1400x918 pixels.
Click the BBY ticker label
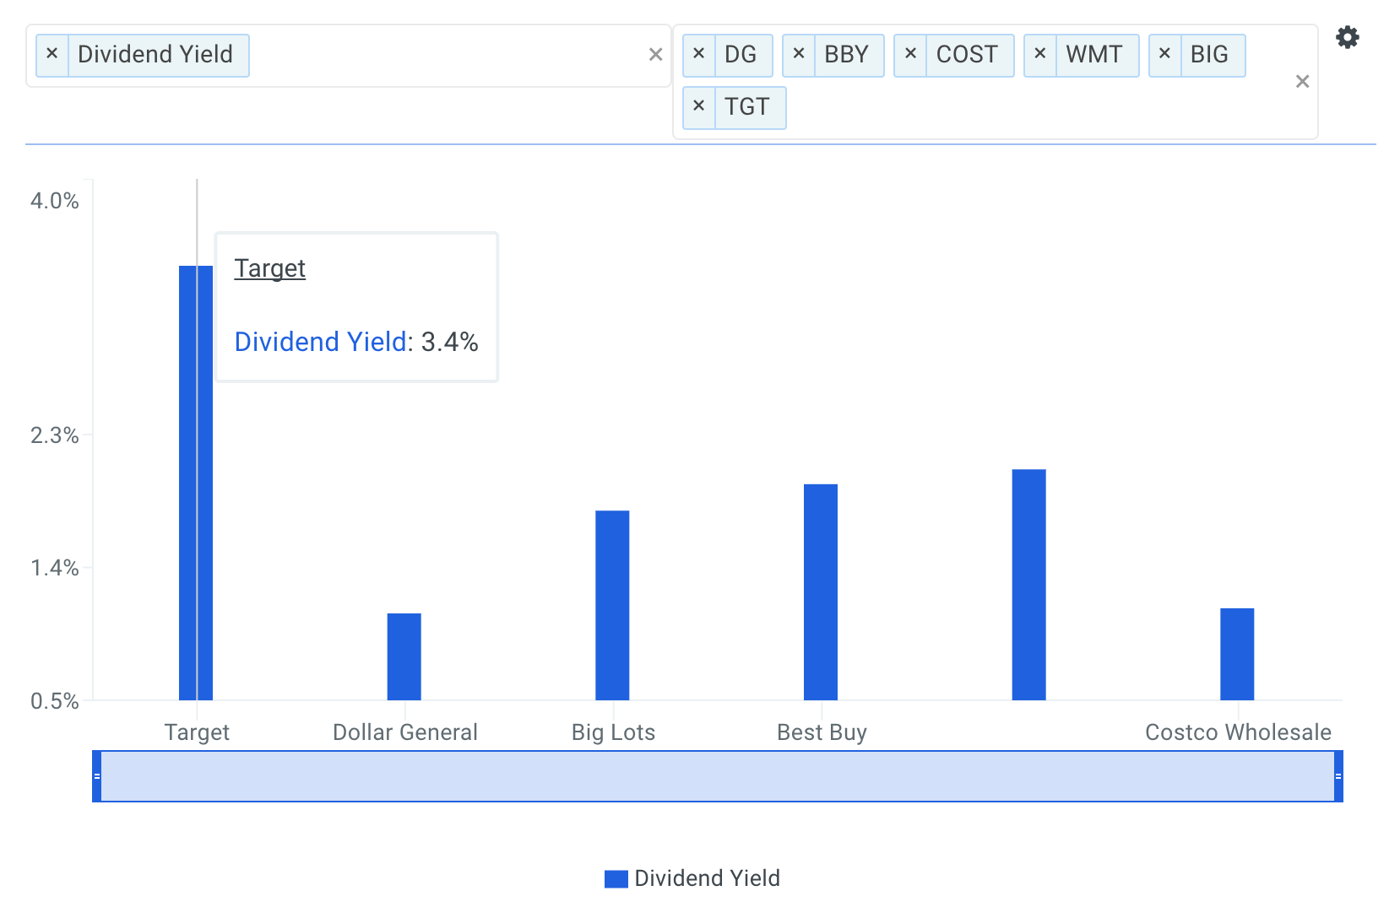click(846, 55)
